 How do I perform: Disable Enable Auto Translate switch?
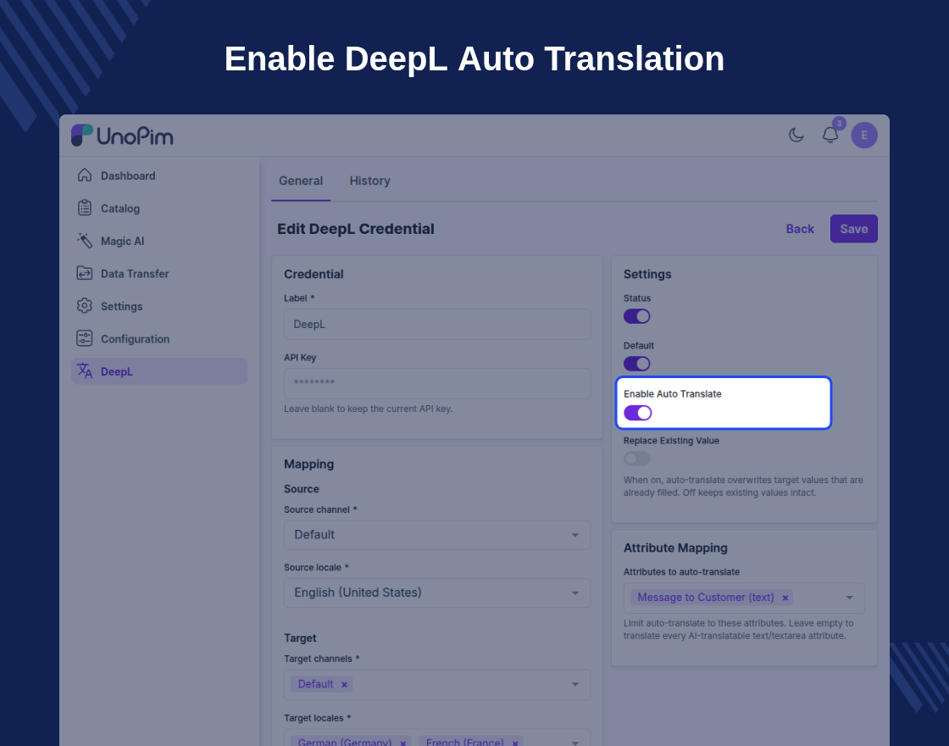pyautogui.click(x=637, y=413)
